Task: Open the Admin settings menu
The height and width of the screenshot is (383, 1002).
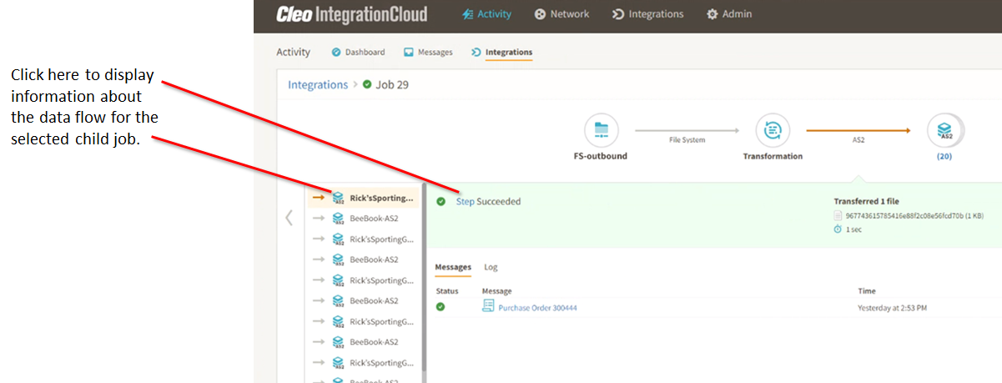Action: pos(729,14)
